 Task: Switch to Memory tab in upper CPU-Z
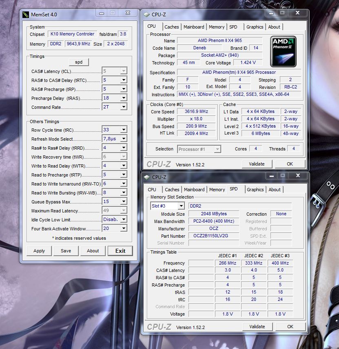tap(217, 27)
